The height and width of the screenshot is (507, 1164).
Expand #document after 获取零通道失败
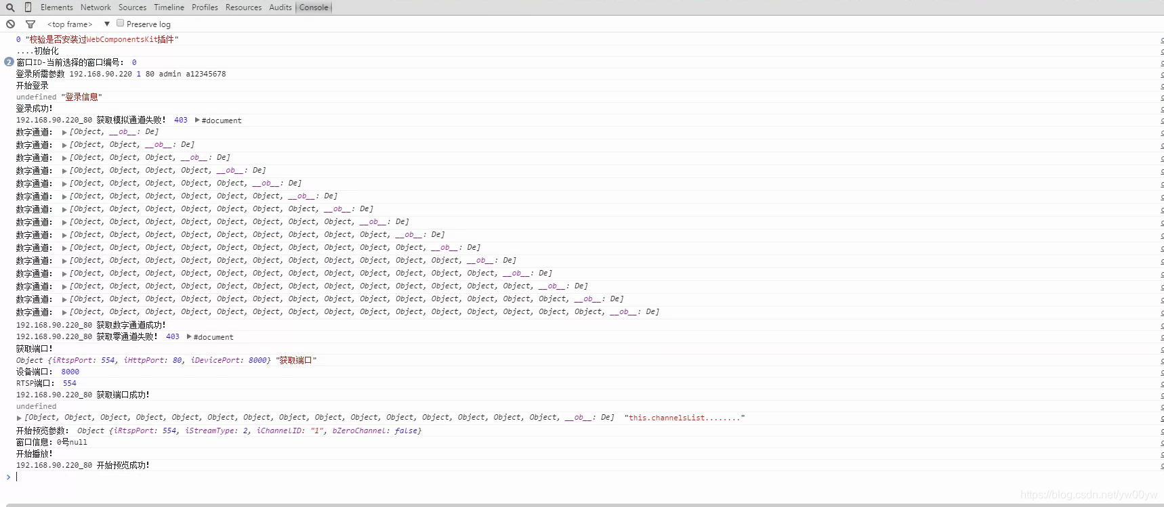(189, 336)
